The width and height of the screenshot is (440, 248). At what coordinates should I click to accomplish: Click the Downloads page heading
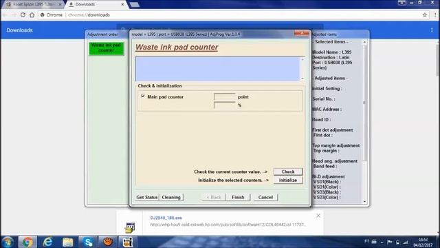click(x=20, y=30)
